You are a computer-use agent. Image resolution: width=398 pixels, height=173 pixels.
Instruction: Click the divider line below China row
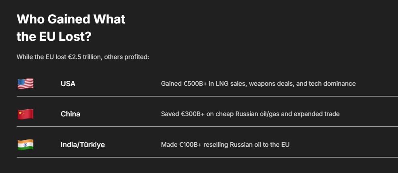(x=207, y=127)
